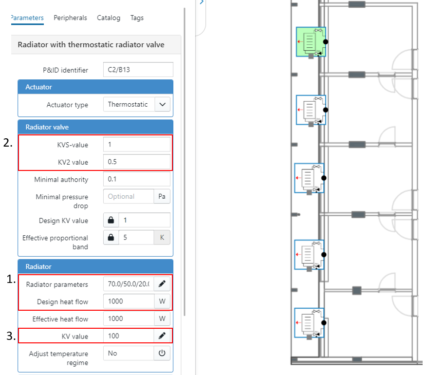
Task: Toggle the Adjust temperature regime power button
Action: 162,353
